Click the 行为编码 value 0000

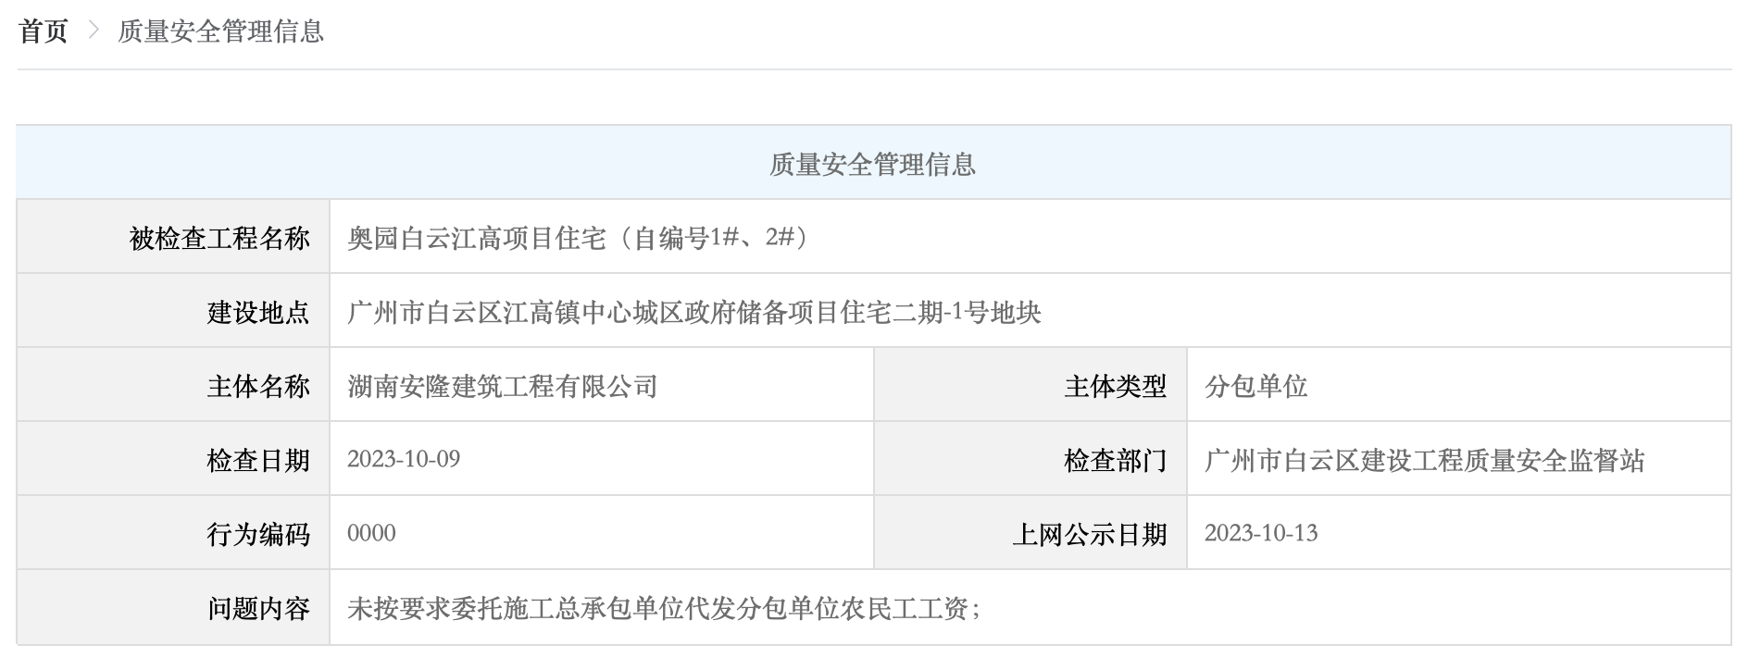368,532
